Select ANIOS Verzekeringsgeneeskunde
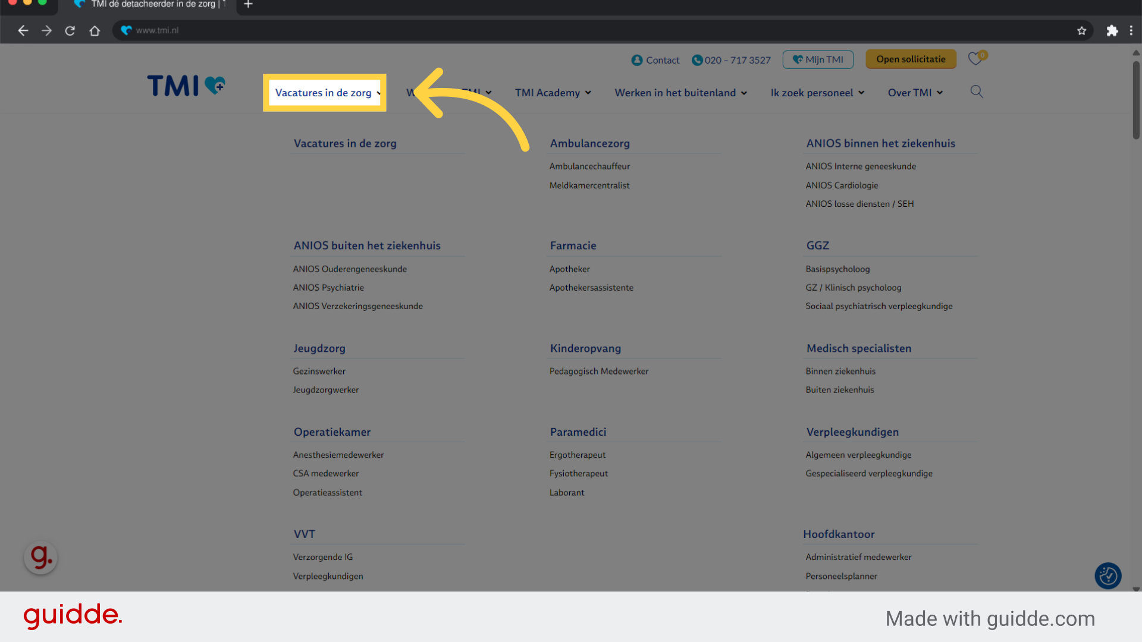This screenshot has width=1142, height=642. [x=357, y=306]
